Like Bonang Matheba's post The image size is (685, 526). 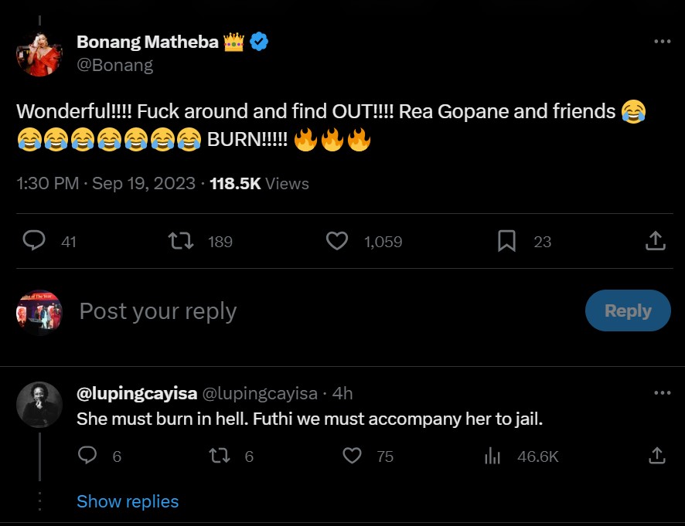pos(337,242)
